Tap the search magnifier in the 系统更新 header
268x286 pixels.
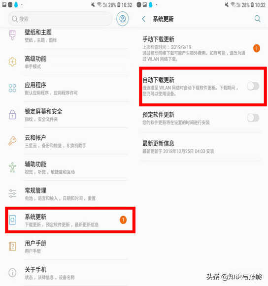click(257, 19)
